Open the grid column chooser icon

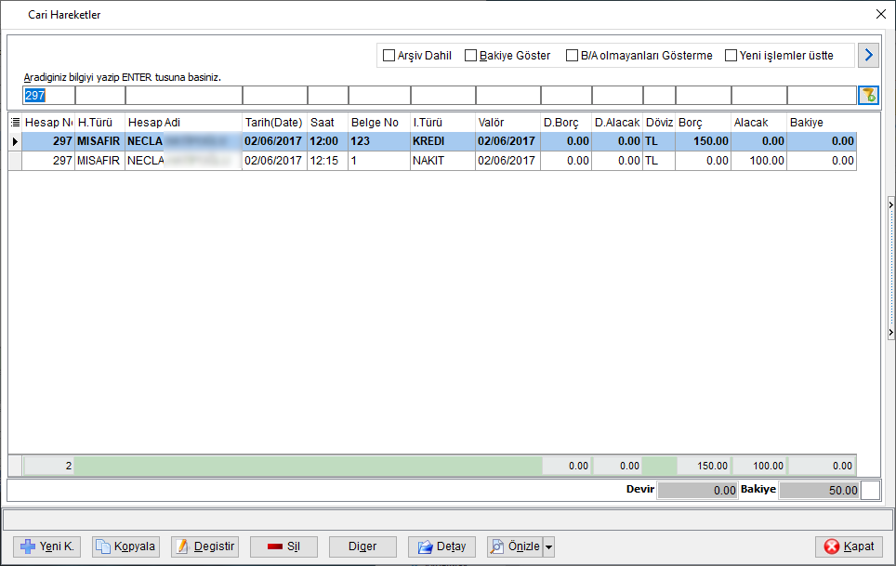tap(16, 123)
